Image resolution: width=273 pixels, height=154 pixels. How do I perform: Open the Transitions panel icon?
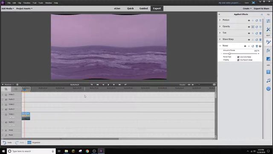coord(268,59)
